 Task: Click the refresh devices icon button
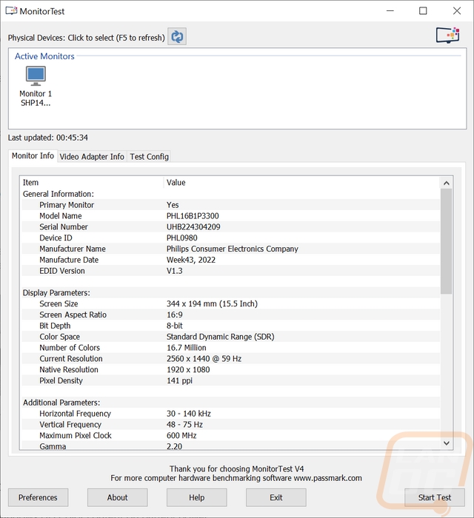point(177,36)
